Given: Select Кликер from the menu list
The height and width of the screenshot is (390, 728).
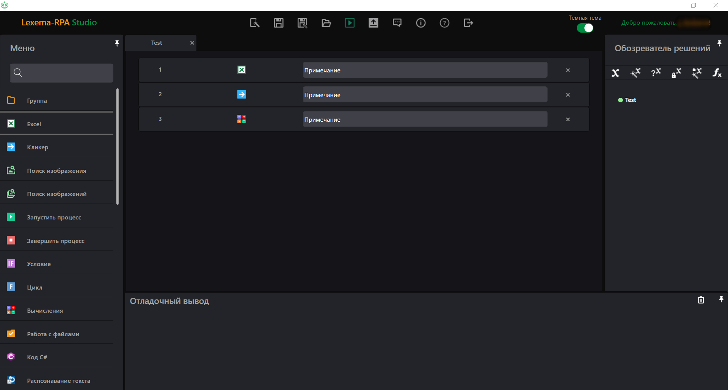Looking at the screenshot, I should pyautogui.click(x=38, y=147).
